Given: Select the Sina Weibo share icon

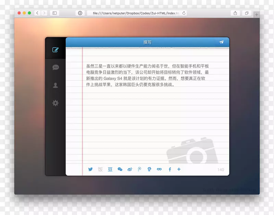Looking at the screenshot, I should coord(129,169).
